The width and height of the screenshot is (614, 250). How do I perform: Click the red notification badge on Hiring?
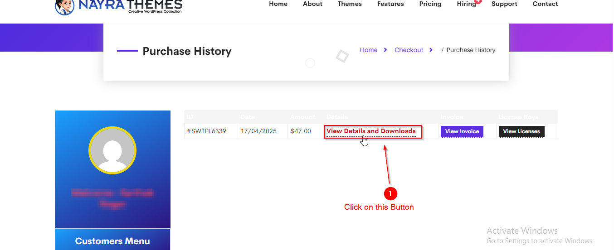click(x=478, y=1)
